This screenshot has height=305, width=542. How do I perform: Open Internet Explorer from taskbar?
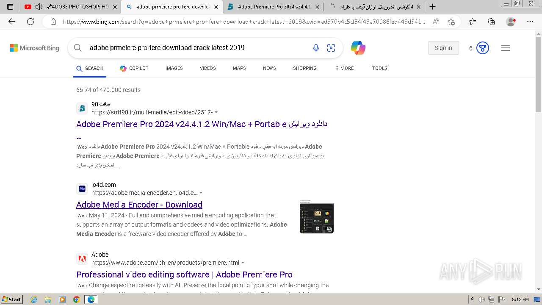(33, 299)
